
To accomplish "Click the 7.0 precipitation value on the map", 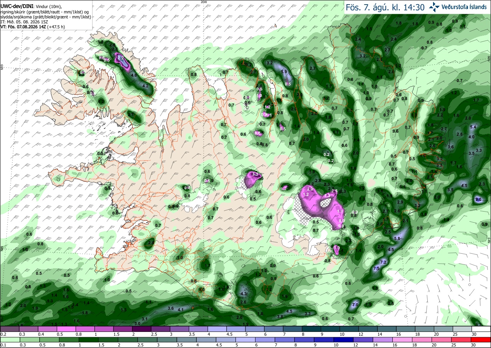I will point(355,305).
